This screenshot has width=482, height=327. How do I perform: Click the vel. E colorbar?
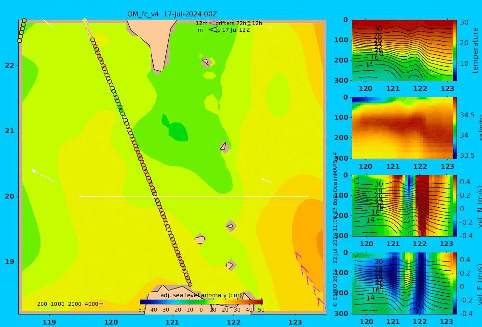point(455,283)
